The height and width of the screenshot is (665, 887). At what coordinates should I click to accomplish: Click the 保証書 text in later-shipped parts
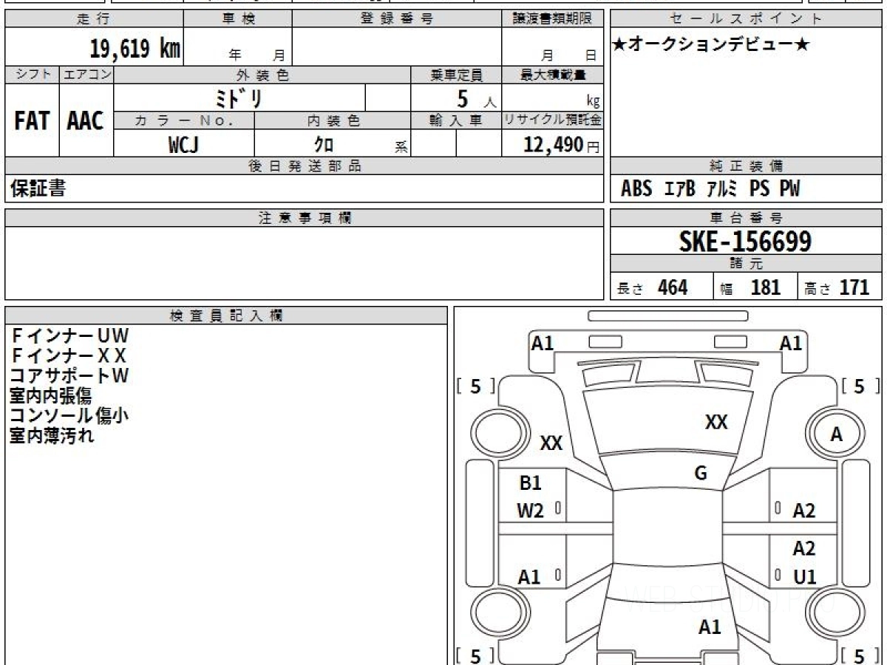pyautogui.click(x=38, y=188)
